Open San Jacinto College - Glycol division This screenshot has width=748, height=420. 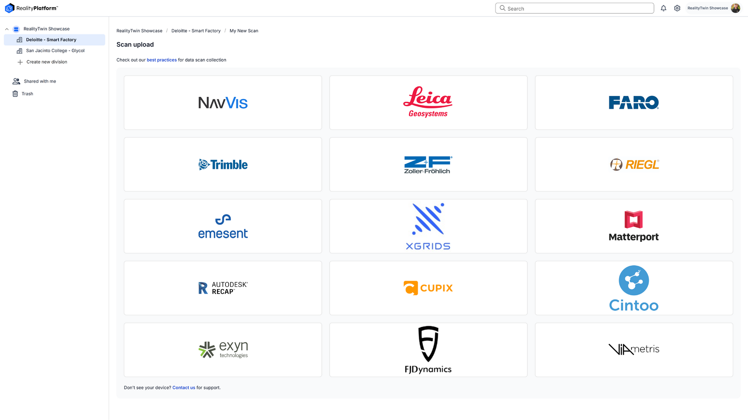tap(55, 50)
